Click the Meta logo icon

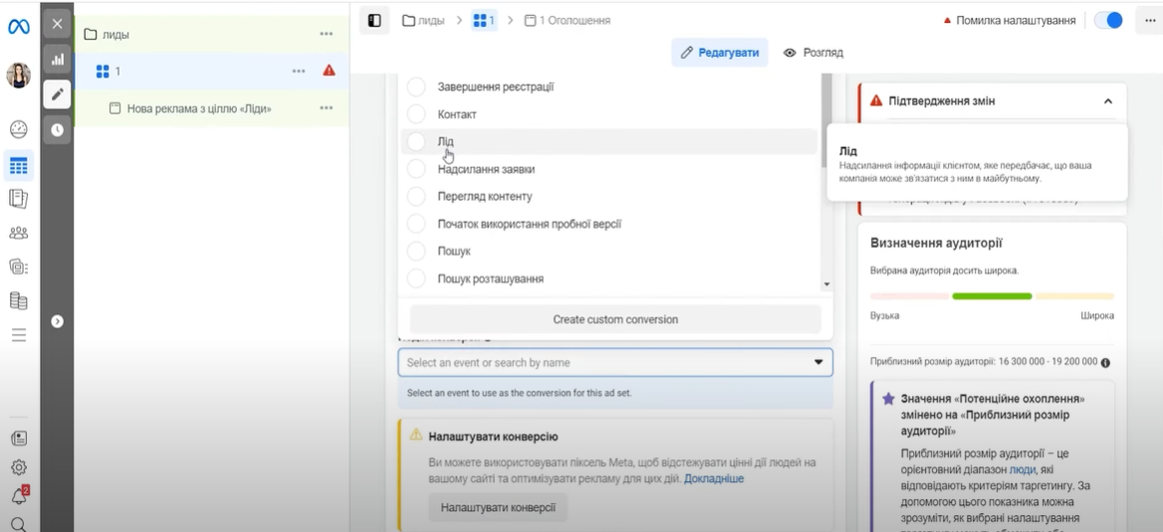pos(19,27)
